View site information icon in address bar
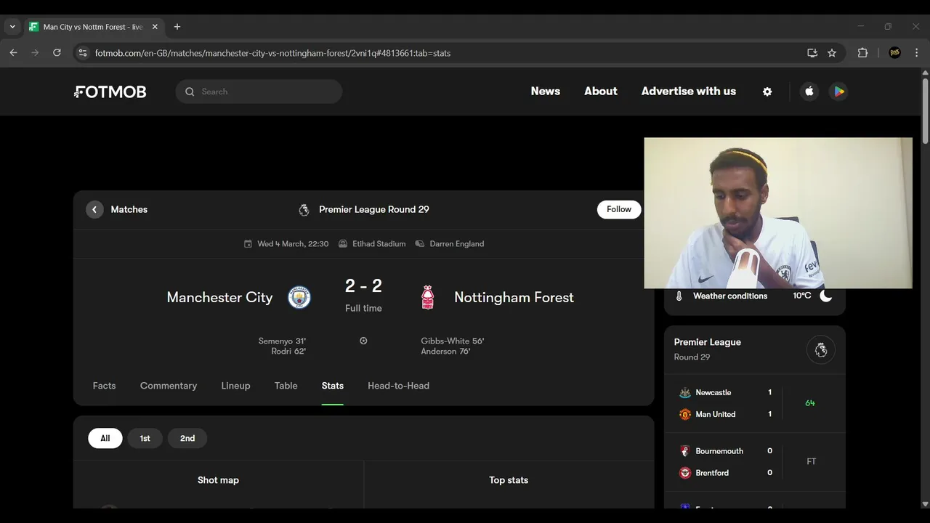 pyautogui.click(x=82, y=53)
